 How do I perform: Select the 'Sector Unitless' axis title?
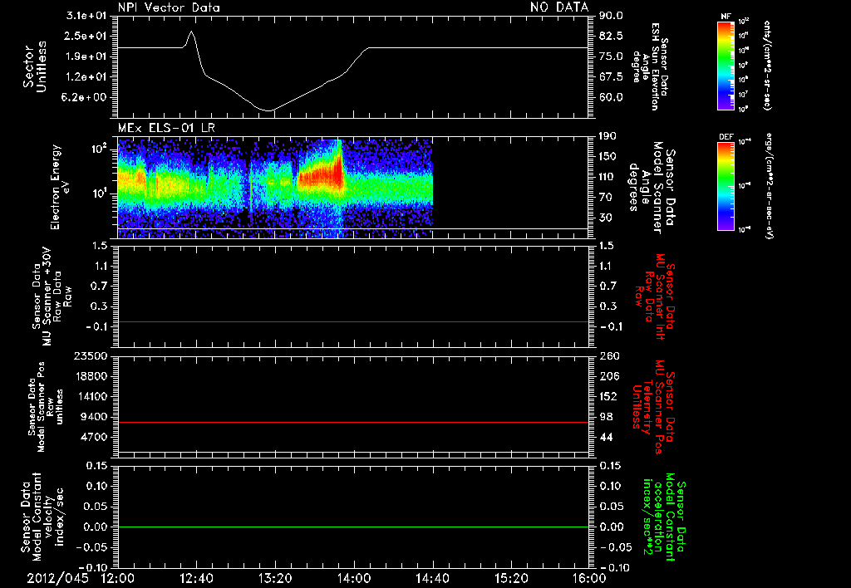(35, 66)
